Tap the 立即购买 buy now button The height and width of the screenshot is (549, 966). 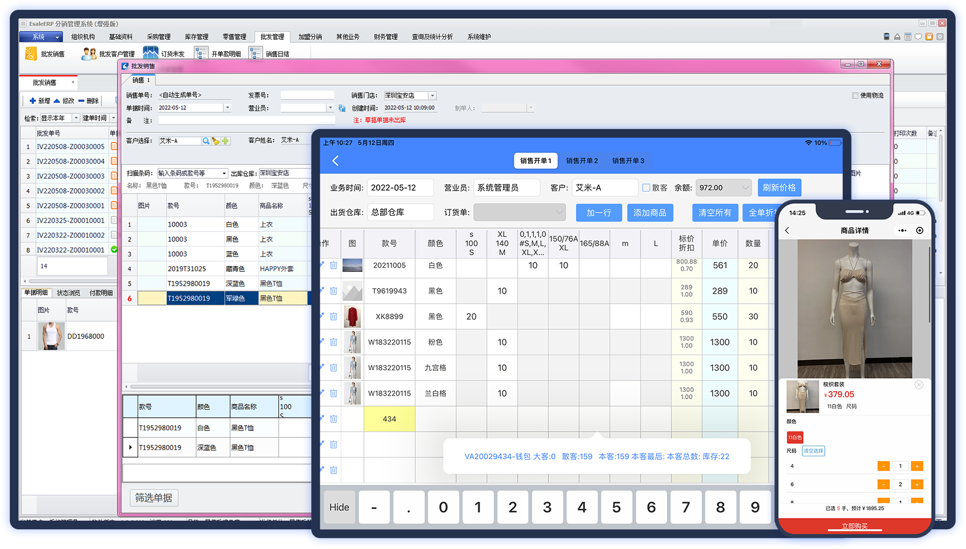coord(854,526)
